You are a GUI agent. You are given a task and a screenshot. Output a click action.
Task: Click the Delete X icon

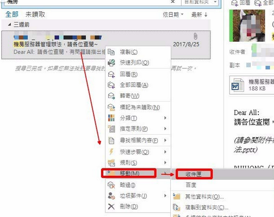[111, 207]
